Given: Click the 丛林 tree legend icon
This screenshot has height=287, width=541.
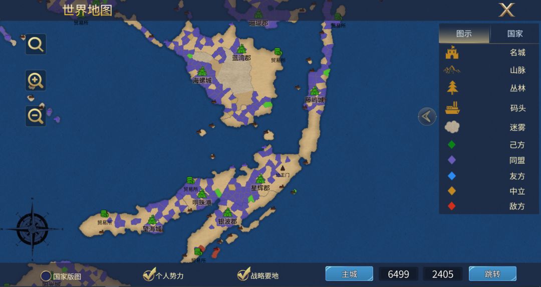Looking at the screenshot, I should point(452,87).
